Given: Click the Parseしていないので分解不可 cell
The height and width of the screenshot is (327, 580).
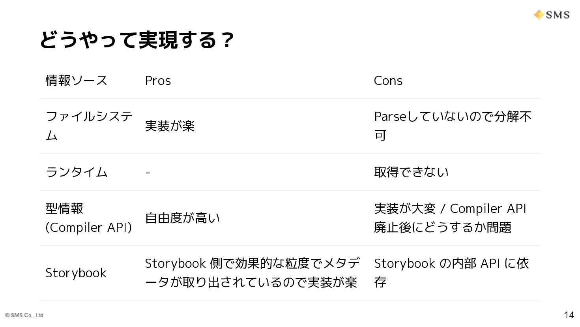Looking at the screenshot, I should point(453,126).
